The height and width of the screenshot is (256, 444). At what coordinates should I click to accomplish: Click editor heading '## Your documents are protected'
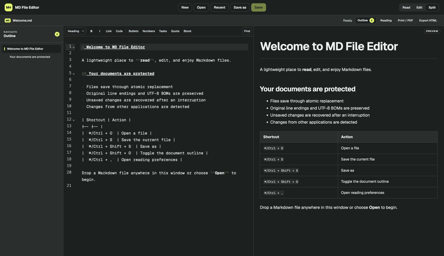[118, 74]
